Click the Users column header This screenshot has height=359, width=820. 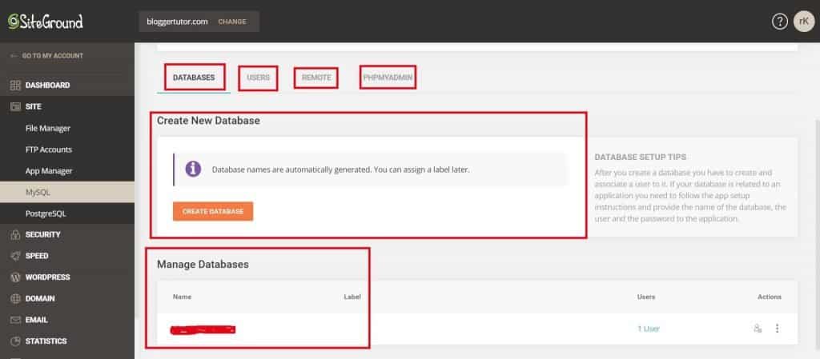click(x=646, y=297)
